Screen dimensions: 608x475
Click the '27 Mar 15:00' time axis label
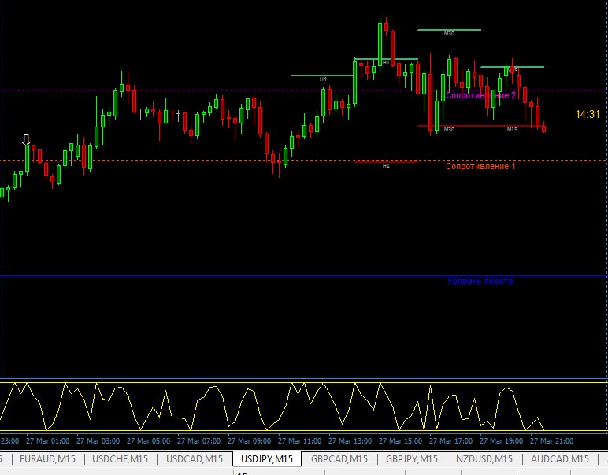401,441
